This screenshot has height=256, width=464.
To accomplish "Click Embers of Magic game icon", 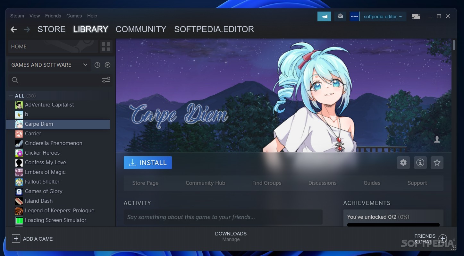I will [19, 172].
